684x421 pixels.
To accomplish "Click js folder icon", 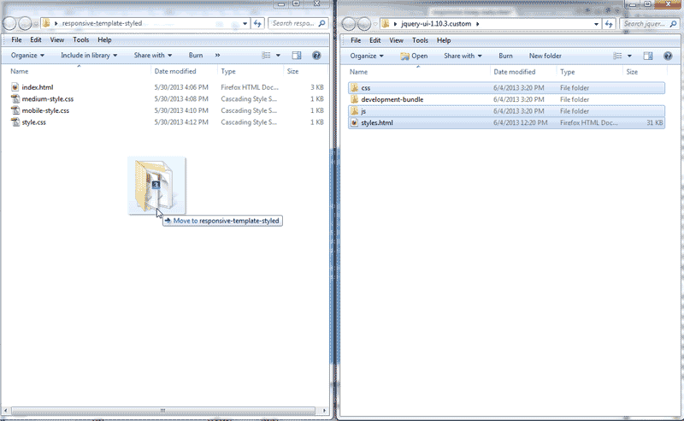I will click(354, 111).
